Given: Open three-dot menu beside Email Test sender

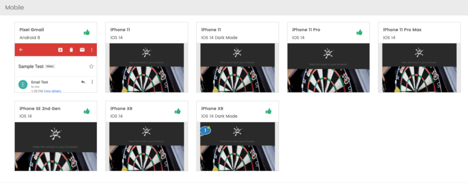Looking at the screenshot, I should coord(92,81).
